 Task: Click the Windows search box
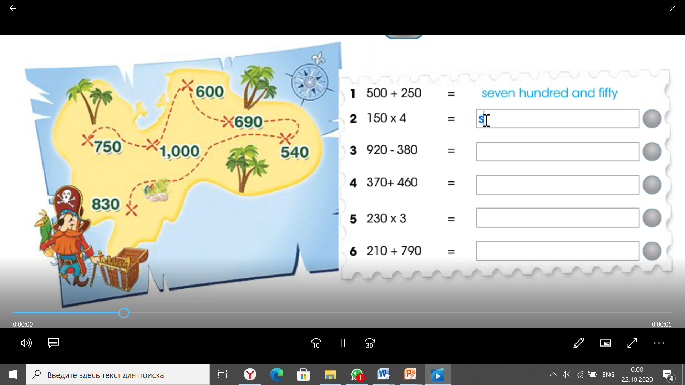point(118,375)
